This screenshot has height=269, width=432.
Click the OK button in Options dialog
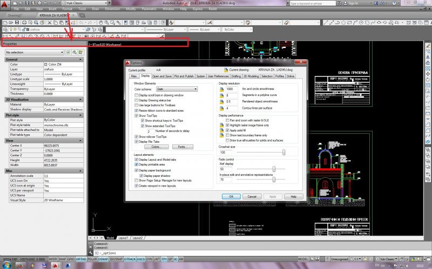point(231,196)
